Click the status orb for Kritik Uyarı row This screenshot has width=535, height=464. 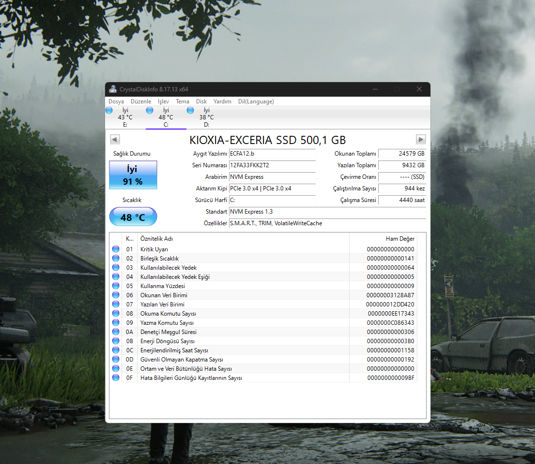tap(116, 249)
